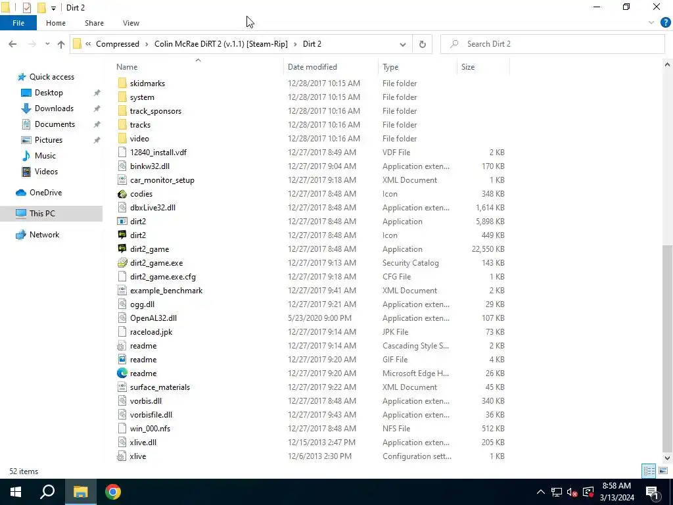The width and height of the screenshot is (673, 505).
Task: Select the 12840_install.vdf file name
Action: pos(158,153)
